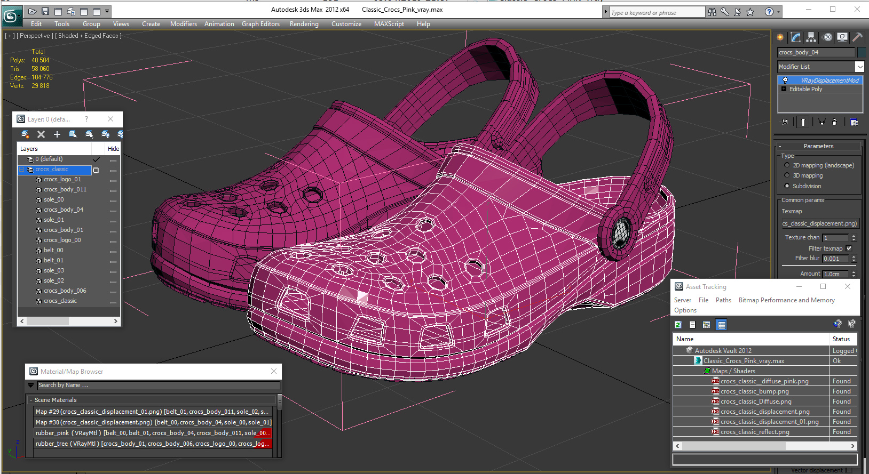The height and width of the screenshot is (474, 869).
Task: Expand the Editable Poly stack entry
Action: click(784, 89)
